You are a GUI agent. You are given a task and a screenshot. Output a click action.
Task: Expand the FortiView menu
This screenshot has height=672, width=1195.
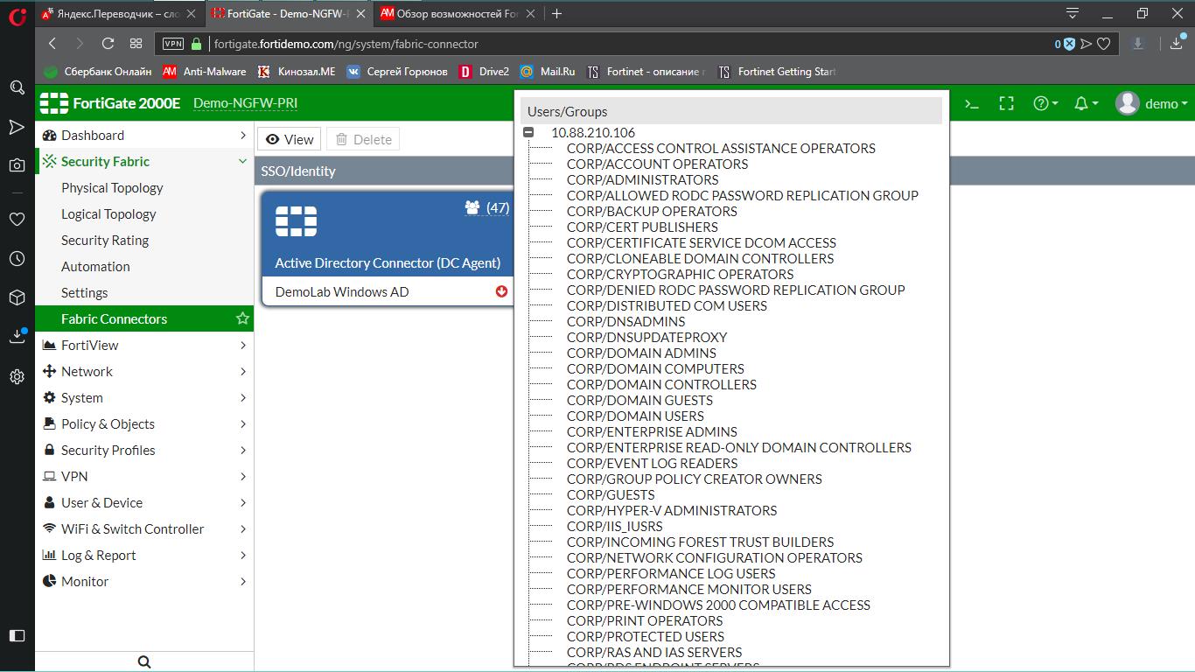tap(144, 345)
